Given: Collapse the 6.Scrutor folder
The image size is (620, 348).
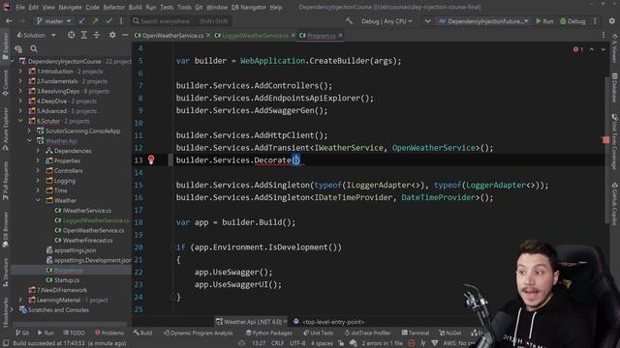Looking at the screenshot, I should tap(20, 121).
